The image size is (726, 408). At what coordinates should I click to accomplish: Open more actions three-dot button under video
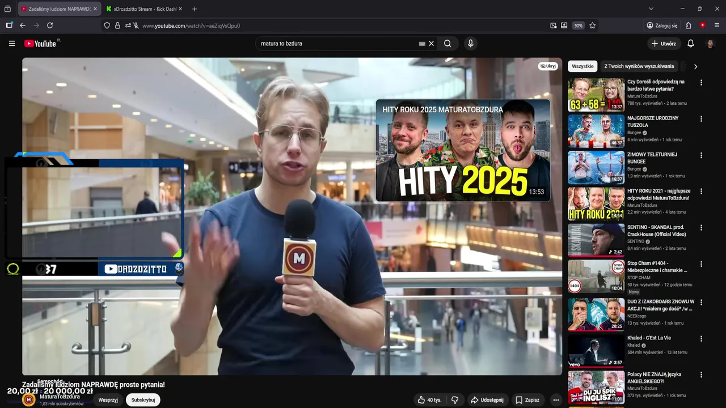[x=556, y=400]
